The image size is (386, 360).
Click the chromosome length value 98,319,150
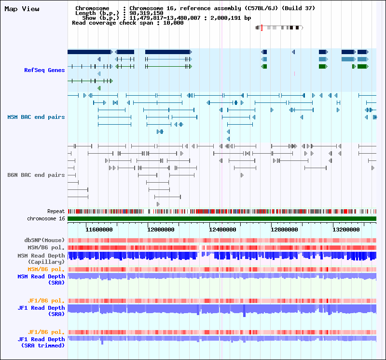pos(146,13)
